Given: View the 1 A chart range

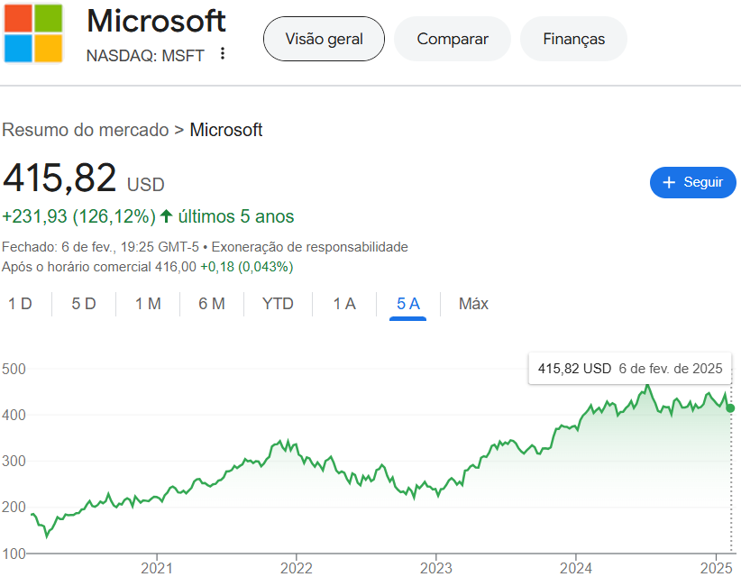Looking at the screenshot, I should coord(344,304).
